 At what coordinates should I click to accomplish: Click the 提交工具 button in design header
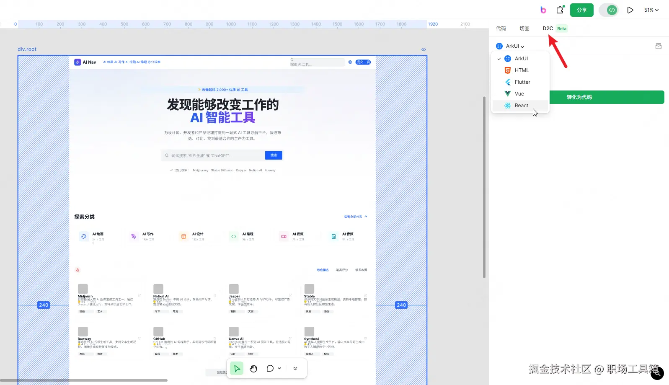tap(363, 62)
